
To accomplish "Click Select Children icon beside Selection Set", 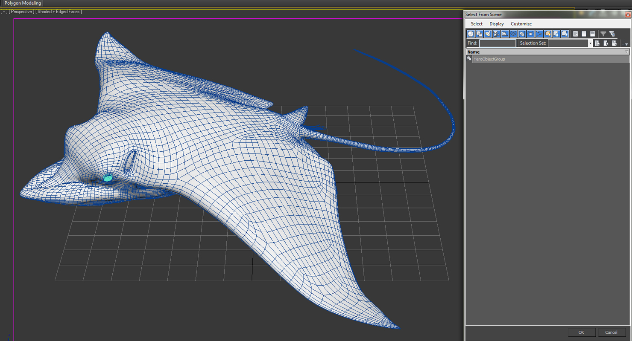I will tap(597, 43).
